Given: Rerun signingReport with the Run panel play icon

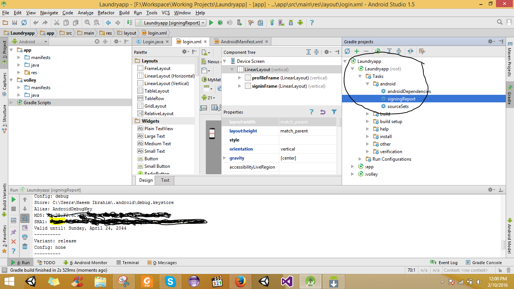Looking at the screenshot, I should [x=14, y=199].
